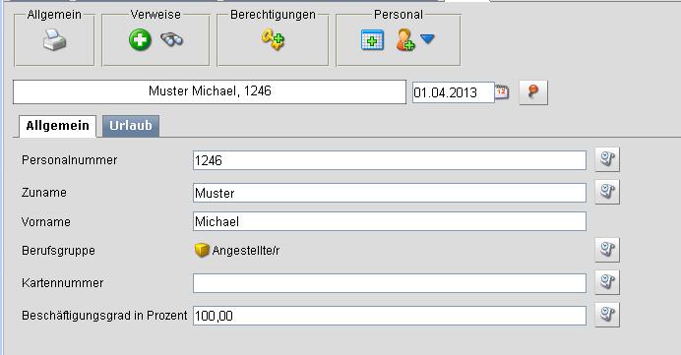The width and height of the screenshot is (681, 355).
Task: Click the date field showing 01.04.2013
Action: pyautogui.click(x=454, y=92)
